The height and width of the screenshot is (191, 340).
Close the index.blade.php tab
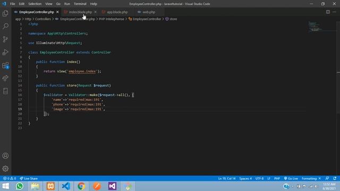click(x=96, y=12)
